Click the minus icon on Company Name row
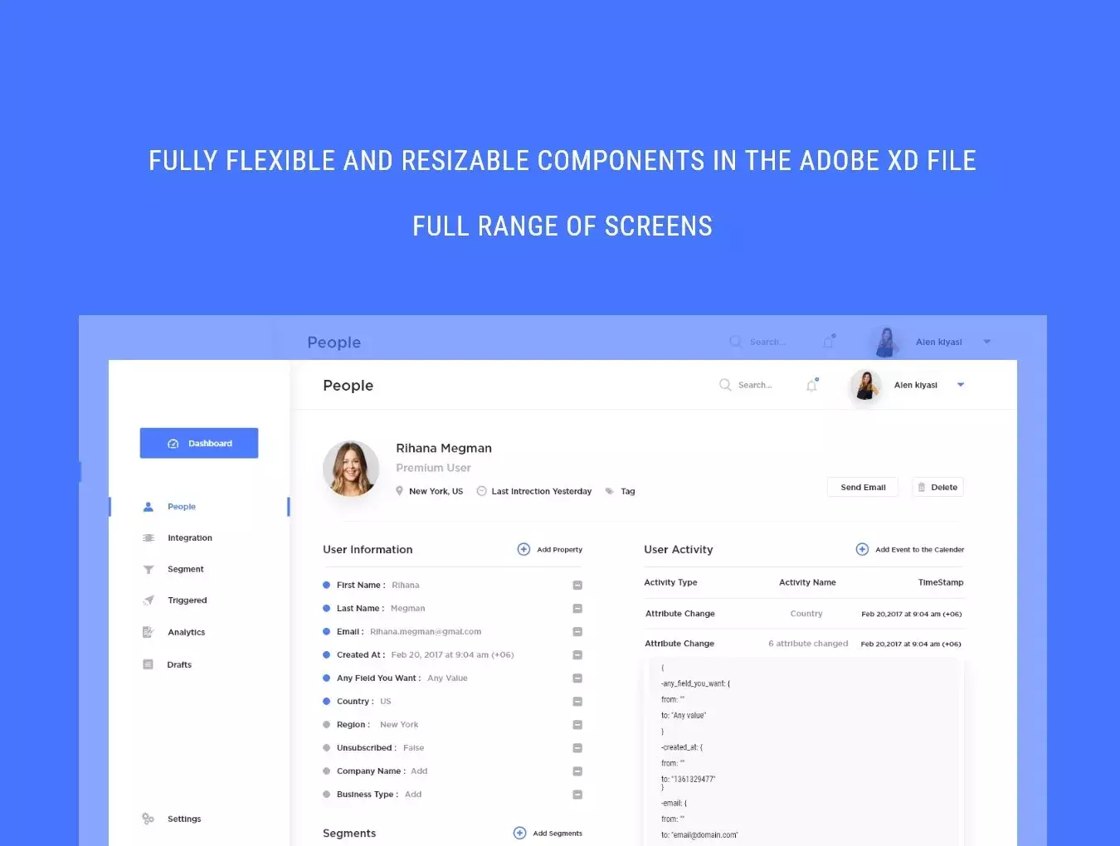Screen dimensions: 1120x846 577,771
